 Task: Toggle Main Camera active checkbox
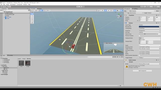pyautogui.click(x=128, y=11)
